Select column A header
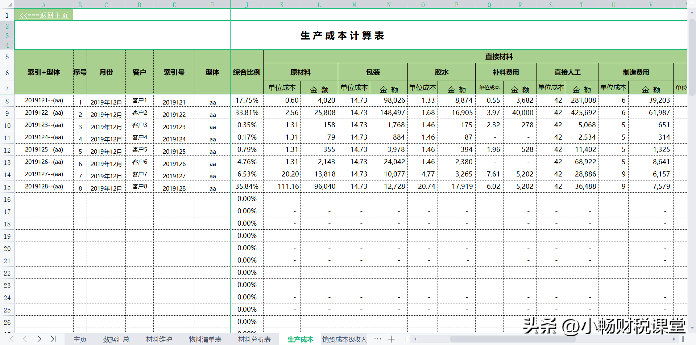 (44, 5)
